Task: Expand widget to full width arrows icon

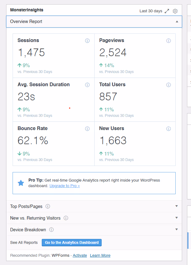Action: click(167, 11)
